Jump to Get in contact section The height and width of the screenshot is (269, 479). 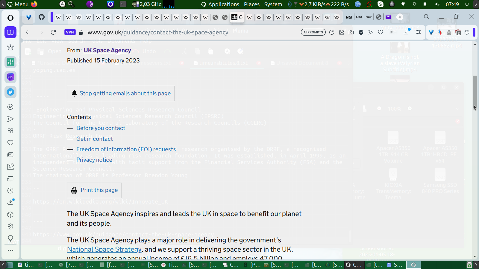click(95, 139)
